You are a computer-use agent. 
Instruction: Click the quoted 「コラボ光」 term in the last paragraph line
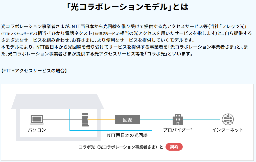[x=156, y=54]
